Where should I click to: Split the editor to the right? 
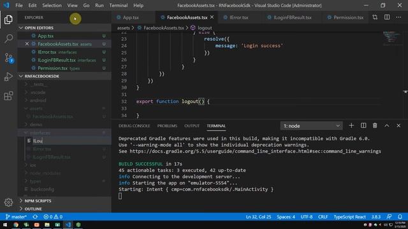[387, 17]
